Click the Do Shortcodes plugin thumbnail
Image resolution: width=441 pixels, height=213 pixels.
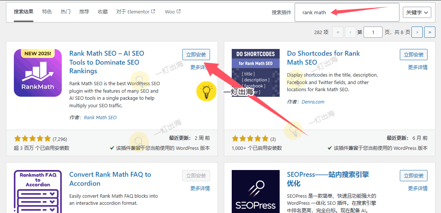[x=255, y=73]
